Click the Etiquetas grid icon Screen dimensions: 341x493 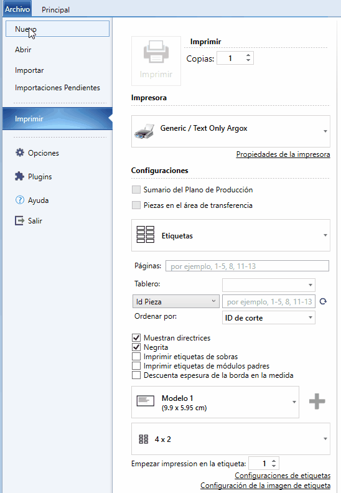coord(145,235)
